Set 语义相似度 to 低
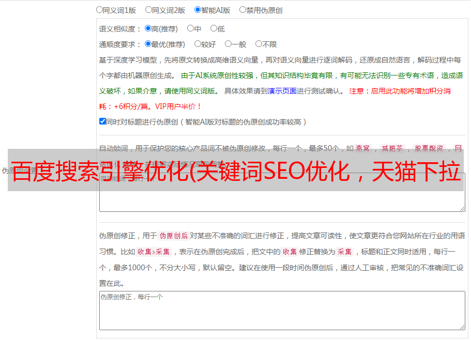471x340 pixels. (x=214, y=28)
